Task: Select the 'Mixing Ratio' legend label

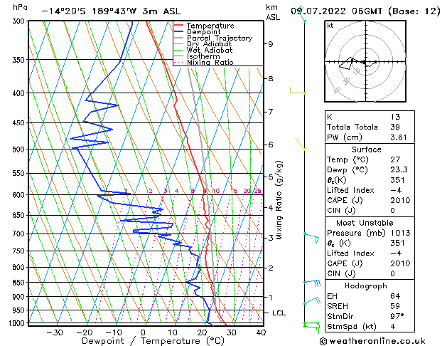Action: tap(210, 62)
